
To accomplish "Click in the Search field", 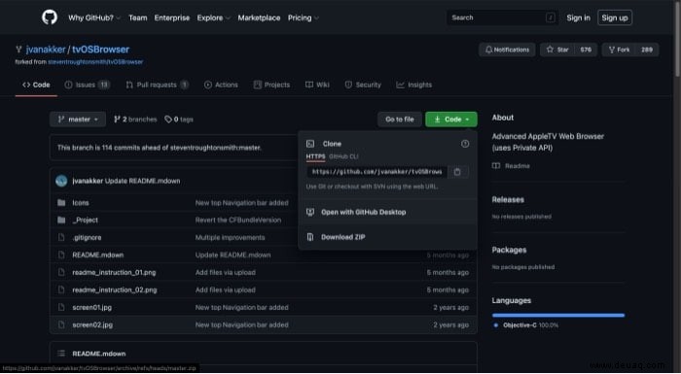I will click(x=503, y=17).
